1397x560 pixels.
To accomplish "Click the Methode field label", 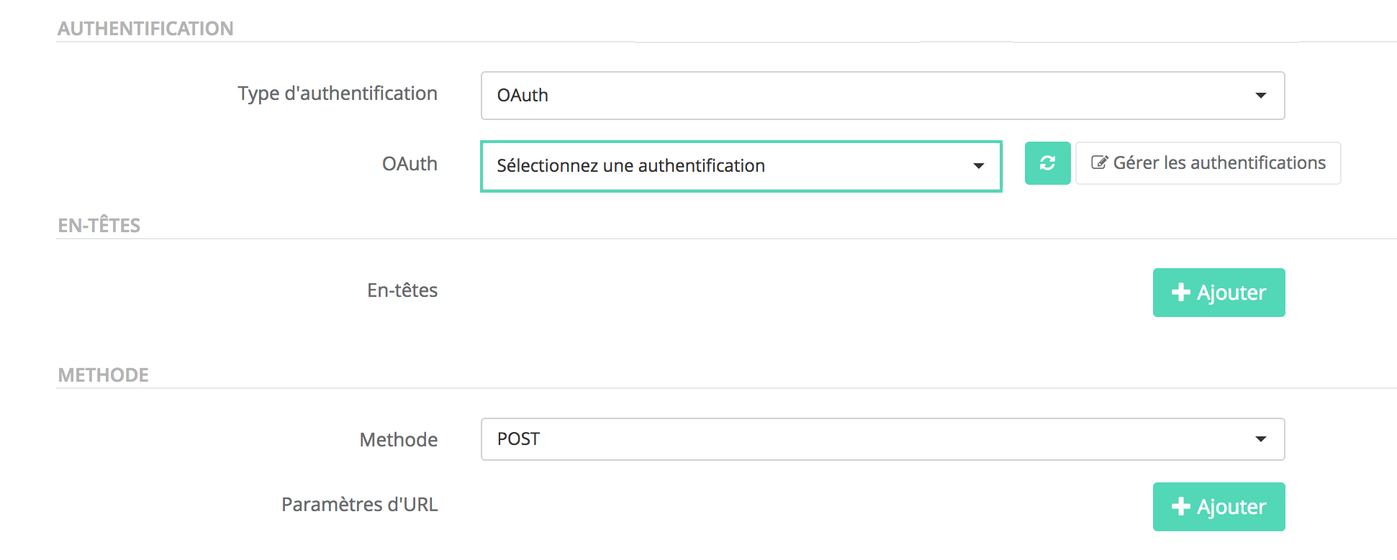I will coord(398,440).
